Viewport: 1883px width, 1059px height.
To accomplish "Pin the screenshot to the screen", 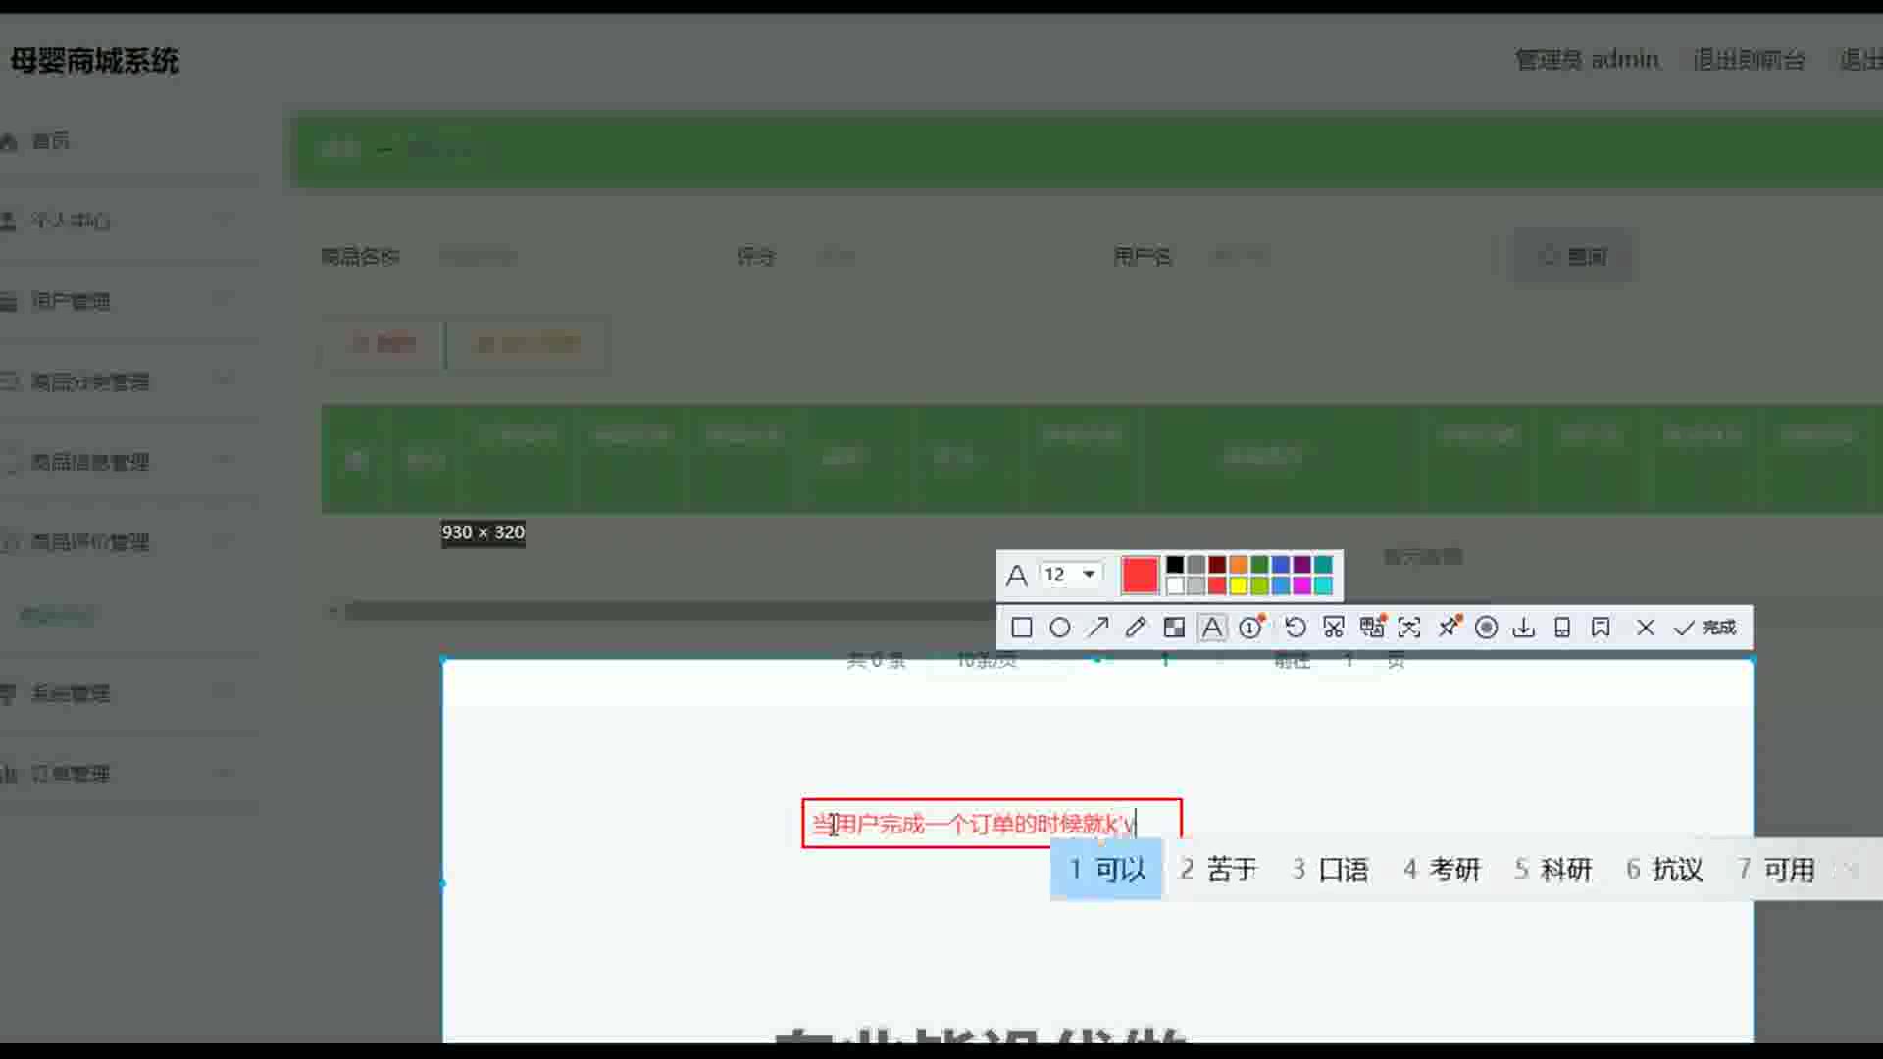I will coord(1449,628).
